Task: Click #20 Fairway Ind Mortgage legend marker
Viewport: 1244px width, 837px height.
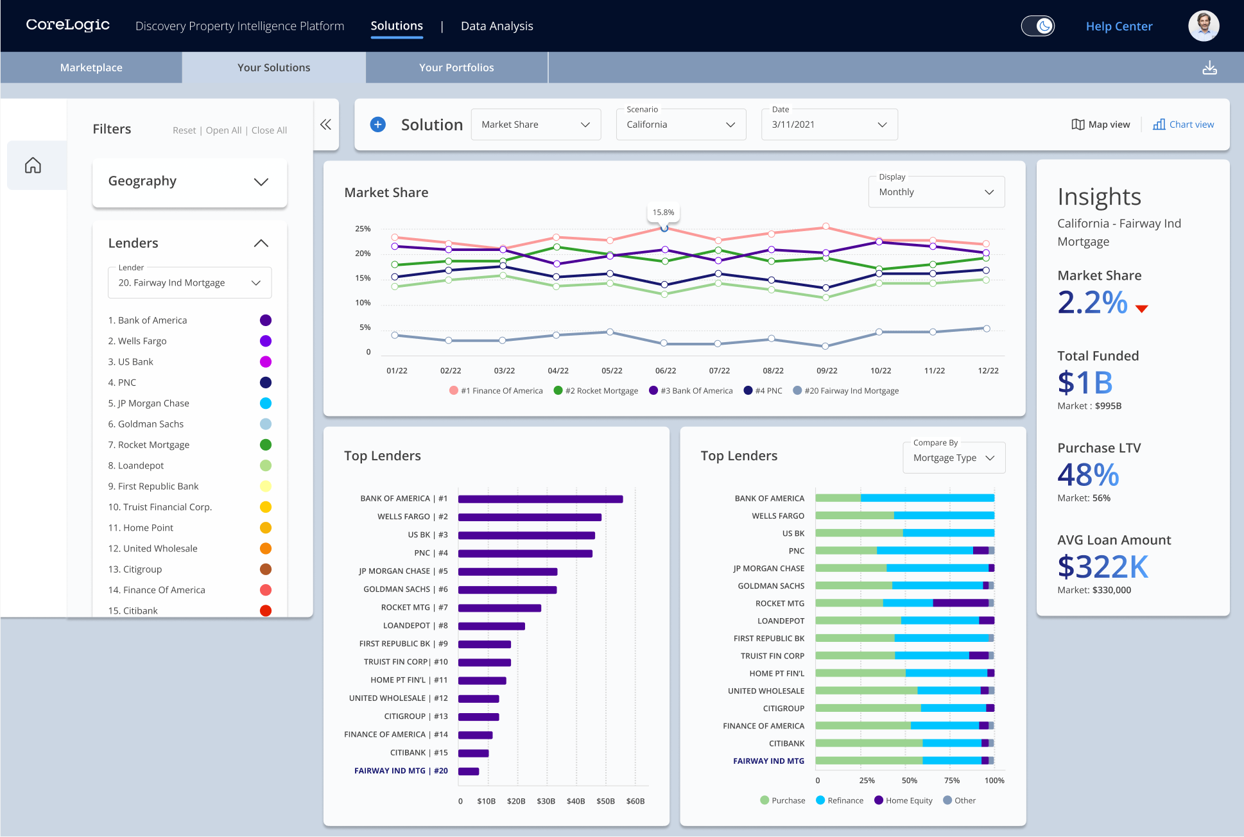Action: (x=797, y=390)
